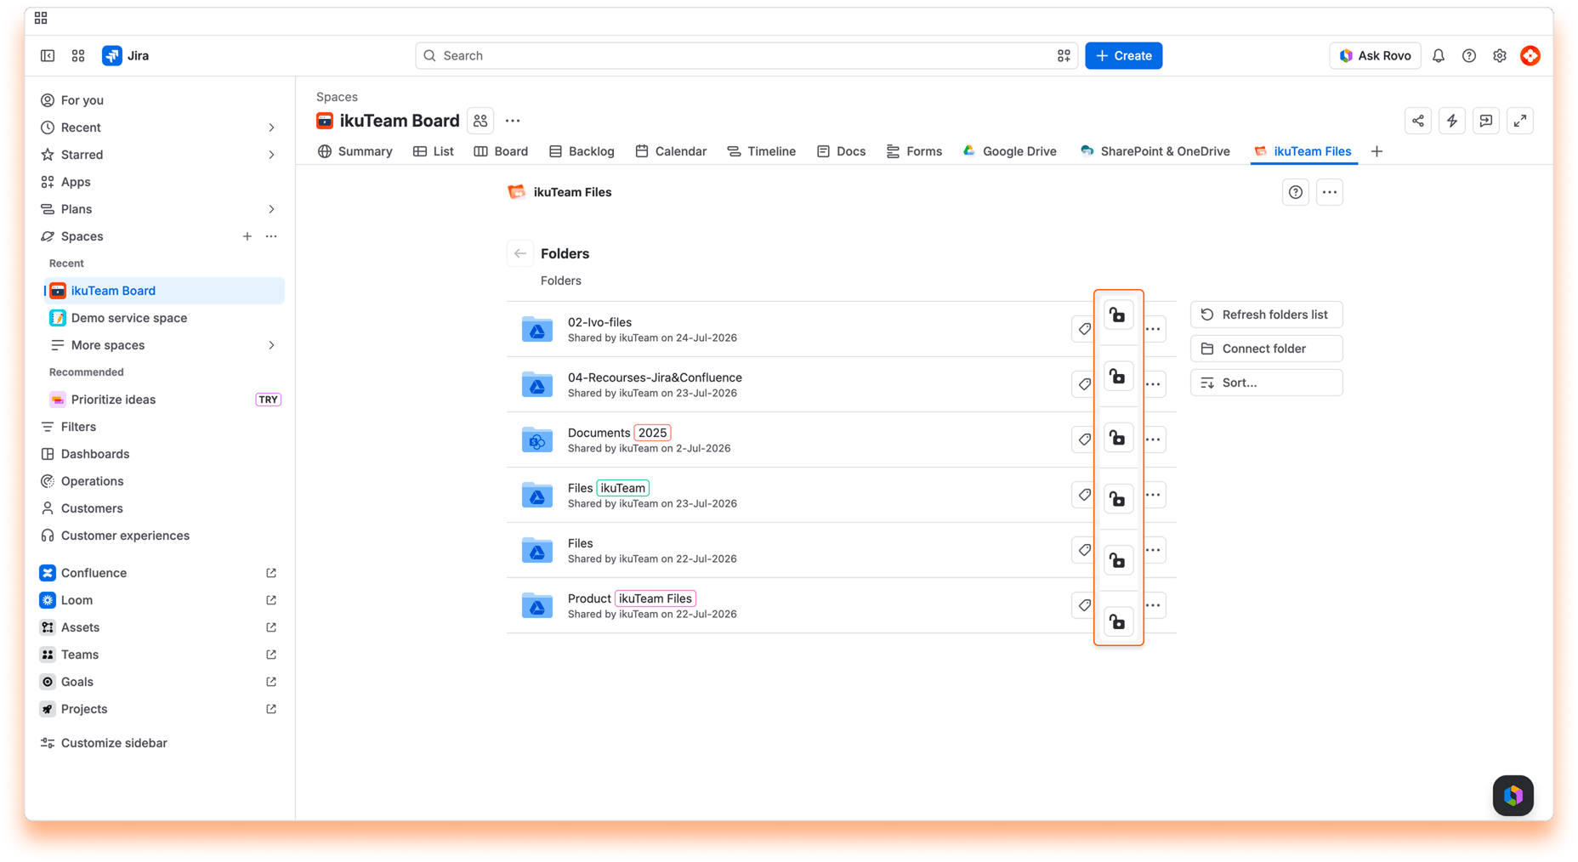Toggle lock for Documents 2025 folder
Image resolution: width=1578 pixels, height=862 pixels.
coord(1118,438)
